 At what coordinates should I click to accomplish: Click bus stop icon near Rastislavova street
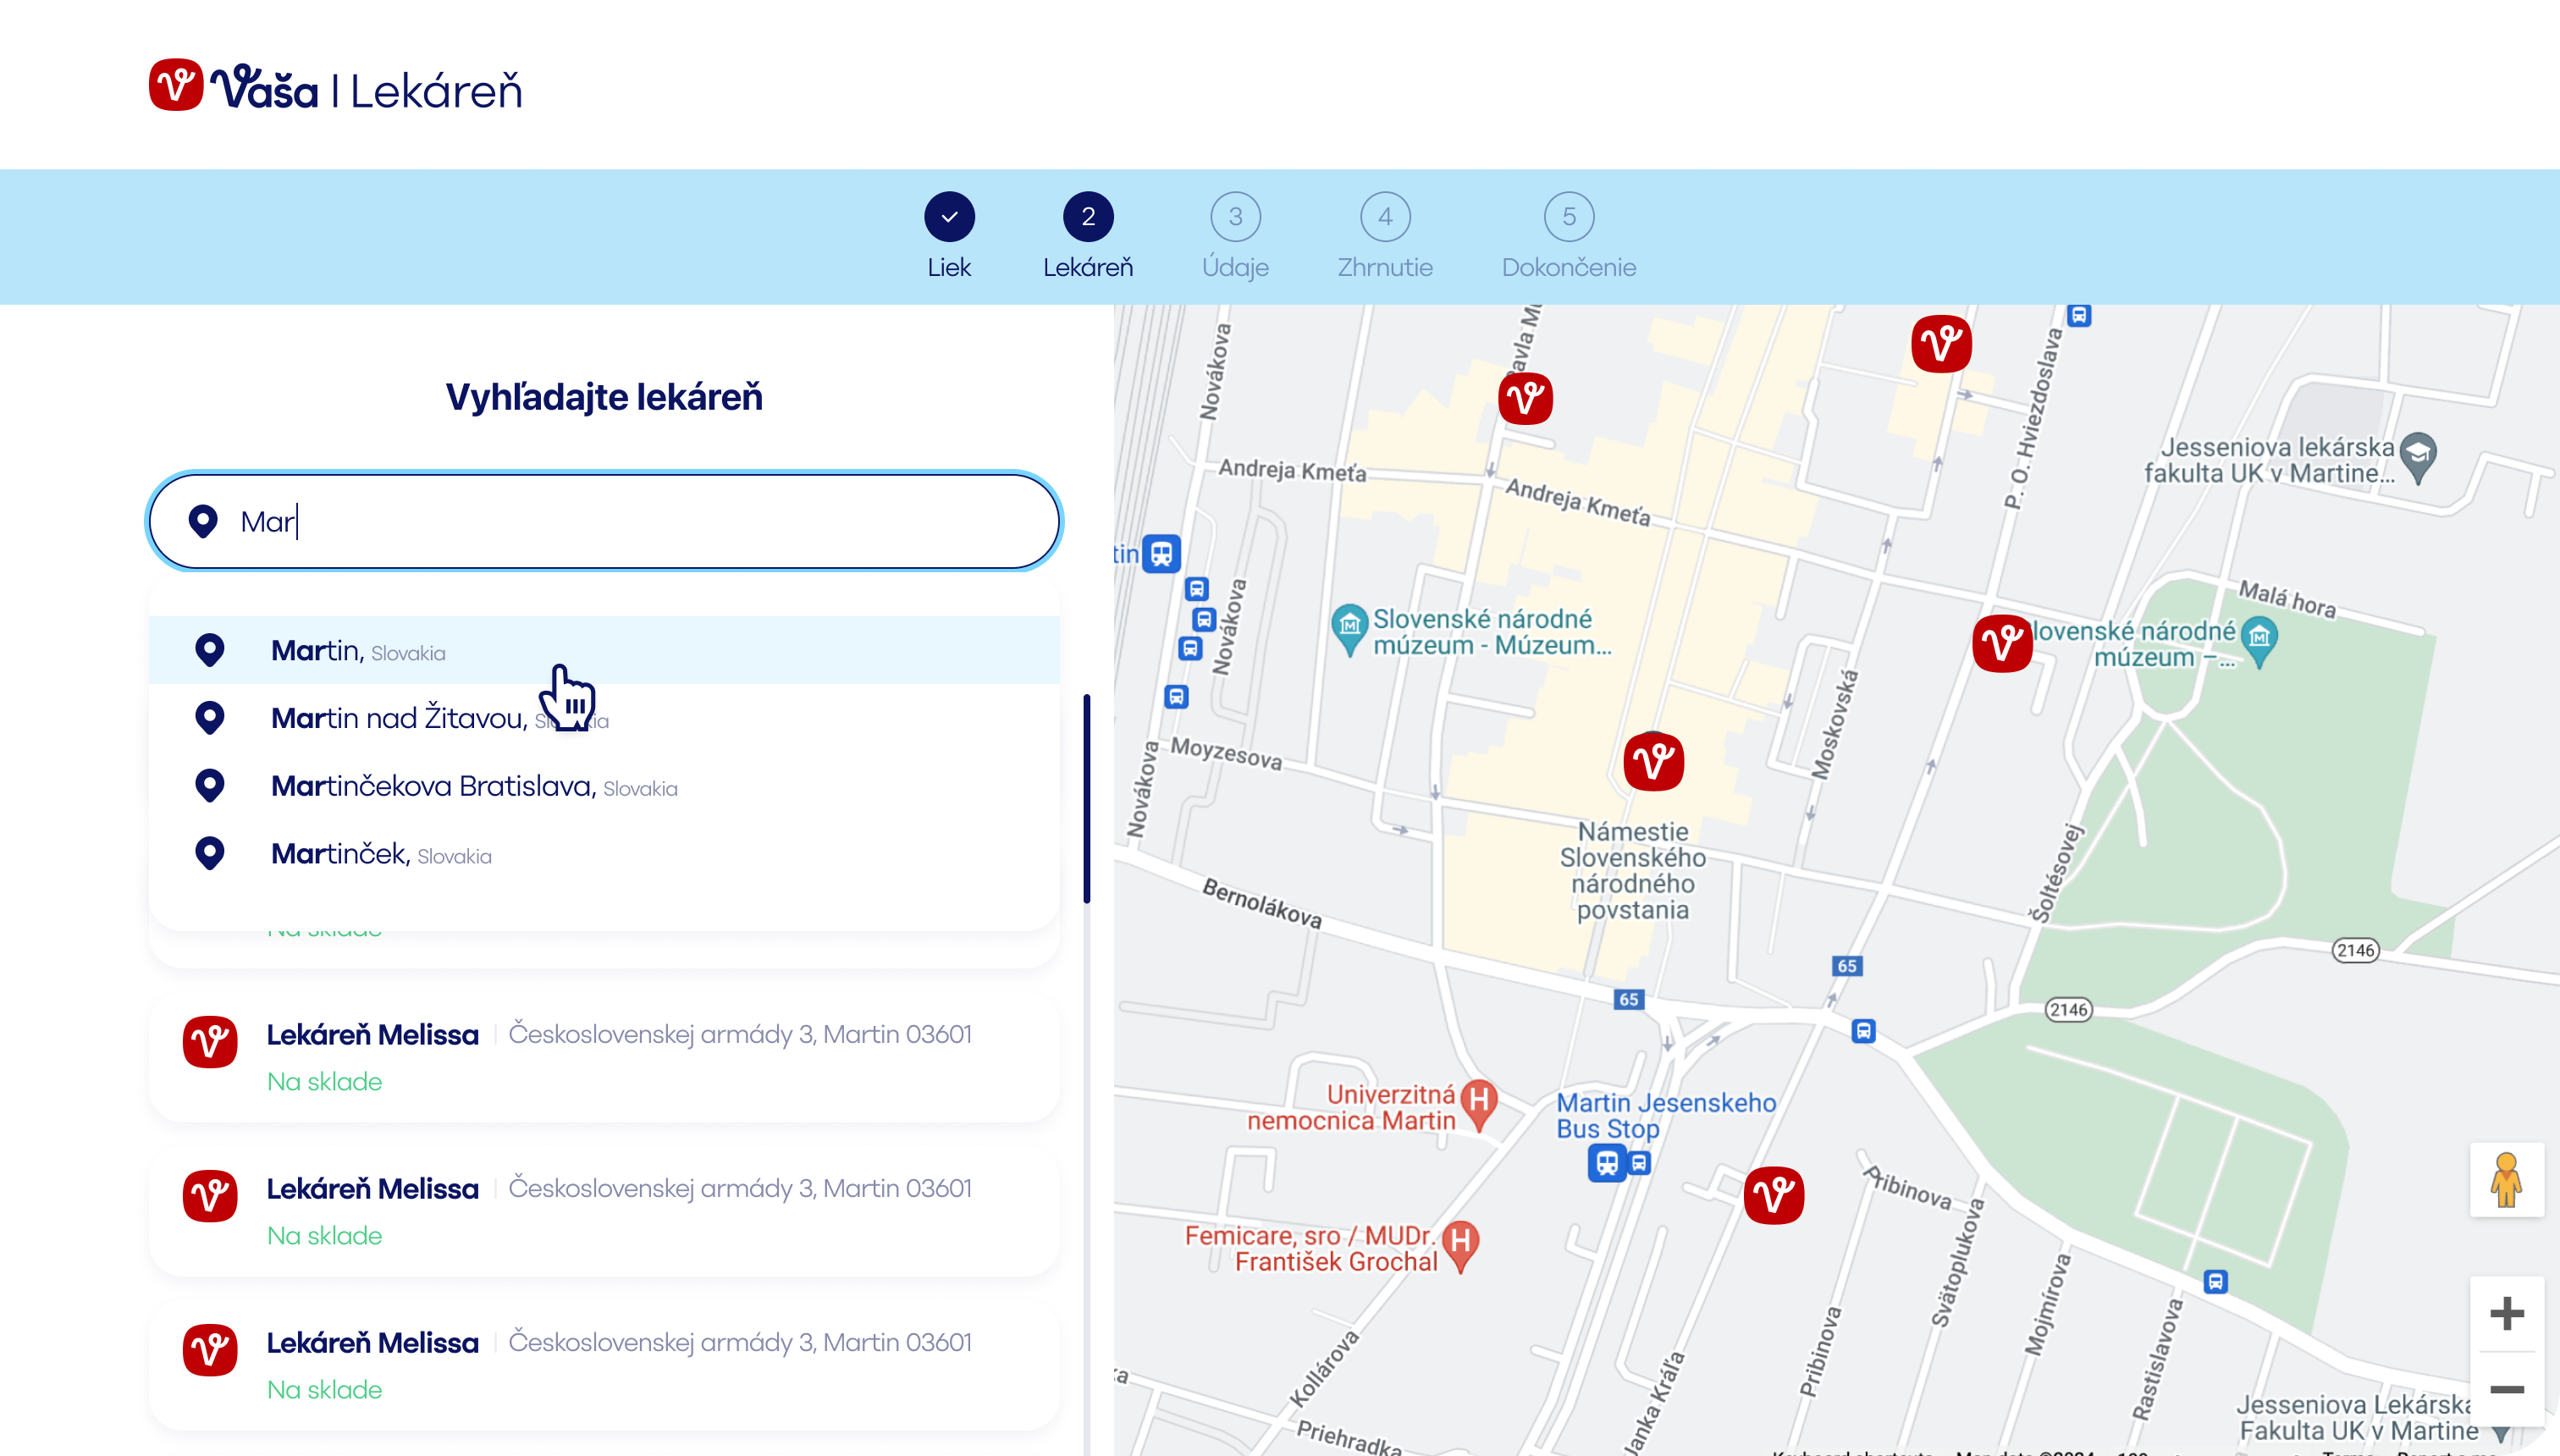point(2215,1281)
